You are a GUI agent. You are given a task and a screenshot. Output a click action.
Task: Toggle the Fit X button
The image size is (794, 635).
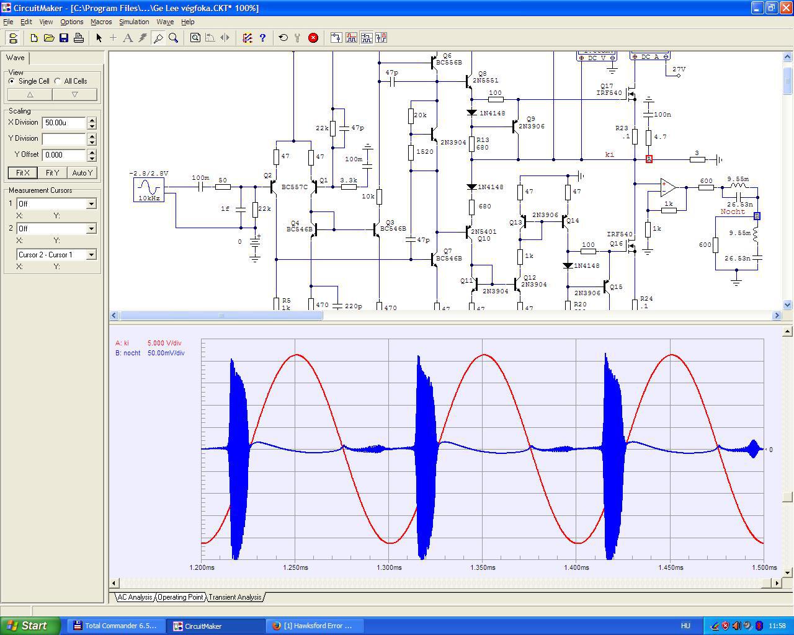coord(22,172)
